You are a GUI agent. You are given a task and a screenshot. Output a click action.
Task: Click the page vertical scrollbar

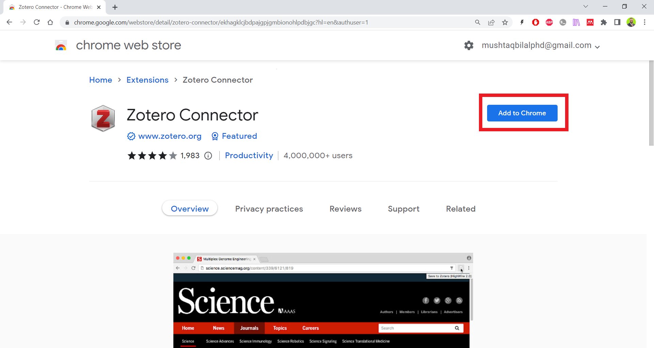pyautogui.click(x=651, y=103)
